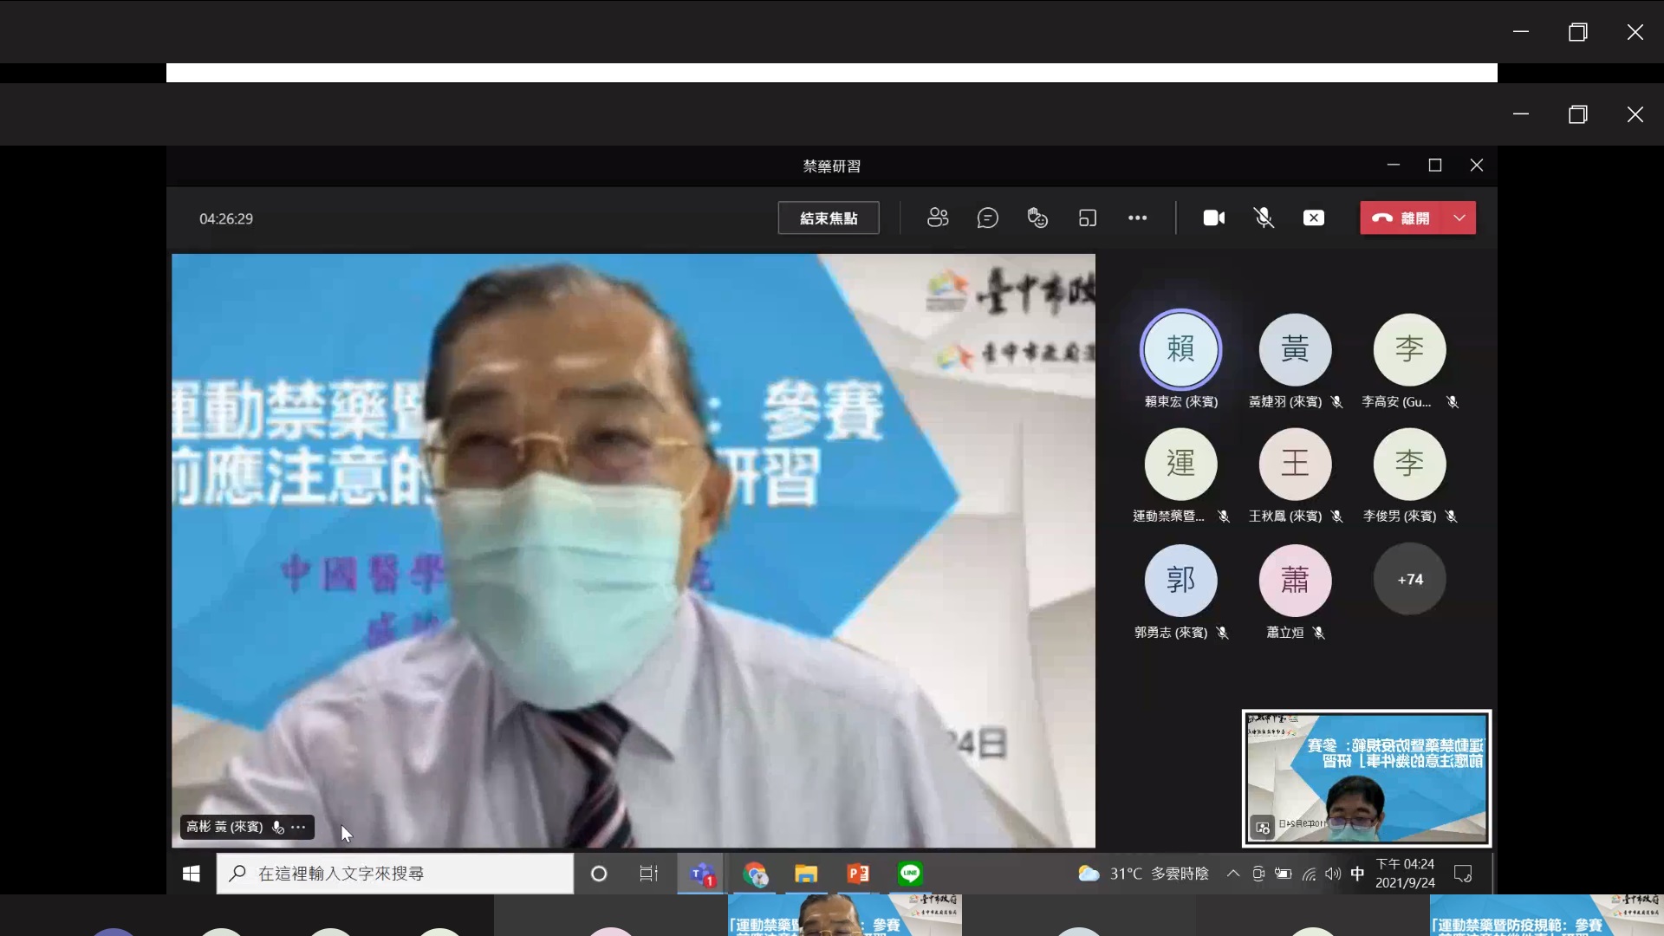Open Microsoft Teams in the taskbar

click(702, 874)
